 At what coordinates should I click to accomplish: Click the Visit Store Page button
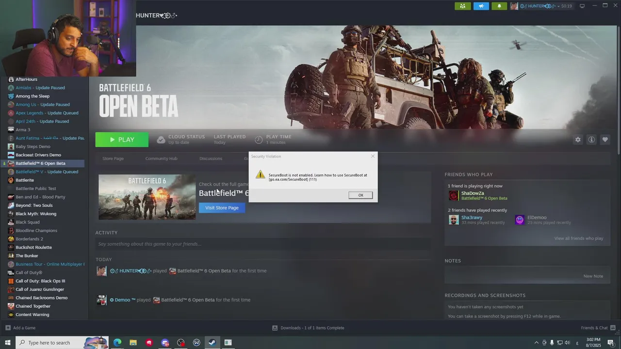pos(222,207)
